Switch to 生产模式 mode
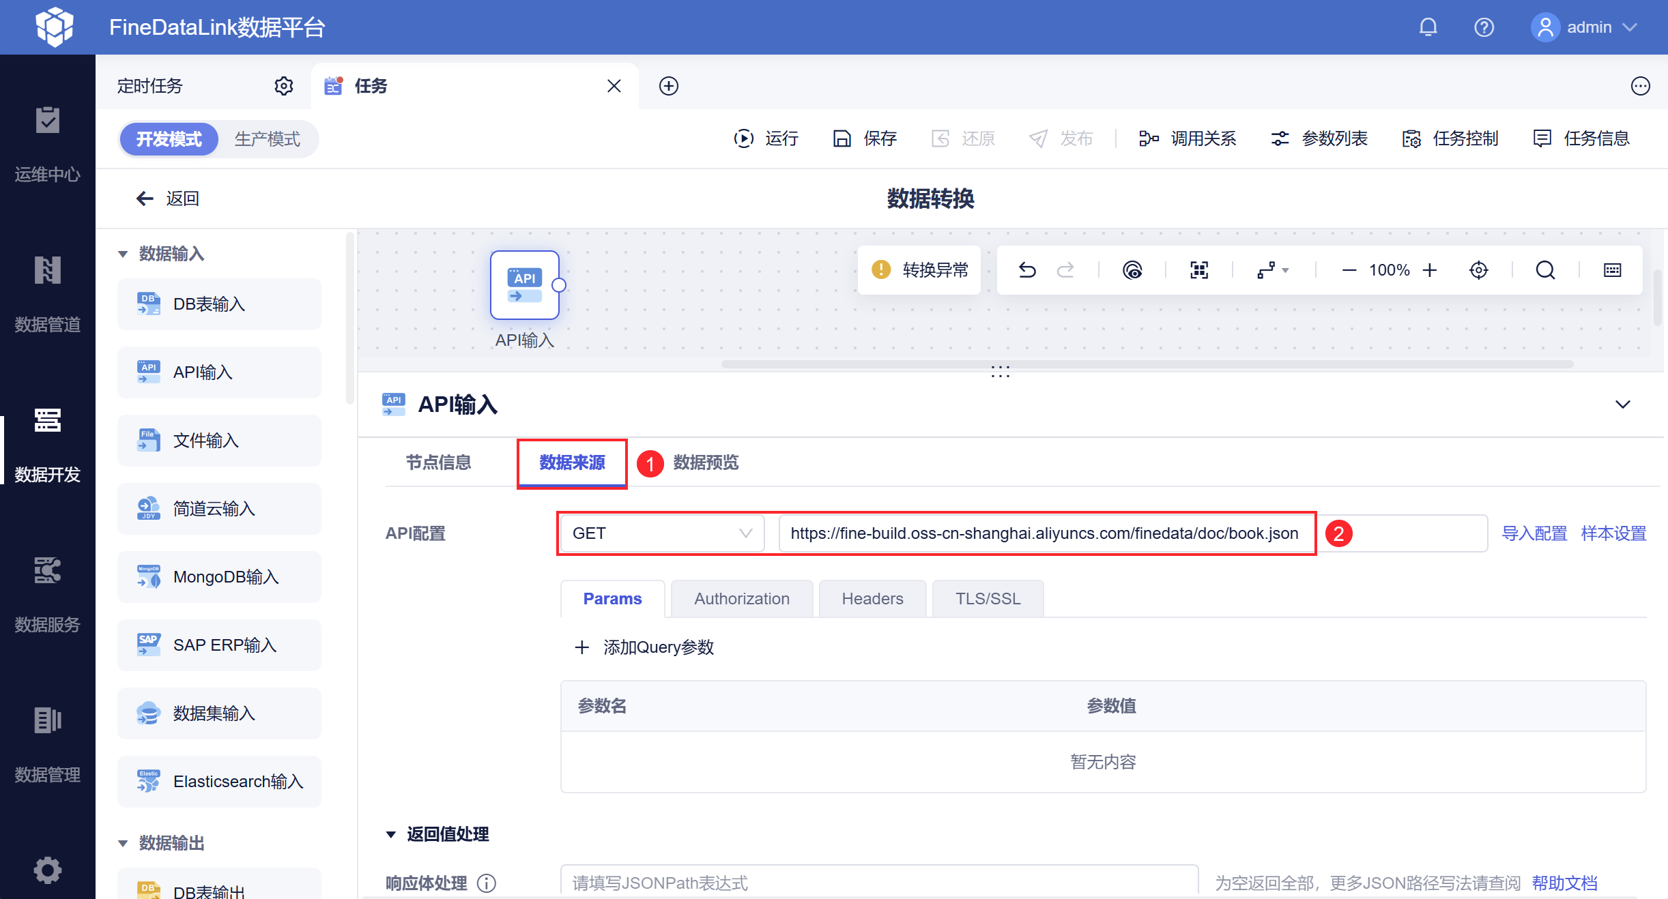This screenshot has height=899, width=1668. click(268, 139)
